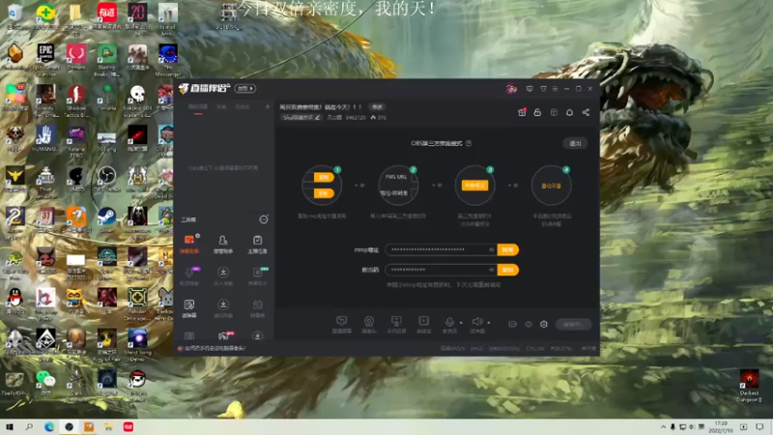The image size is (773, 435).
Task: Open taskbar search
Action: 29,427
